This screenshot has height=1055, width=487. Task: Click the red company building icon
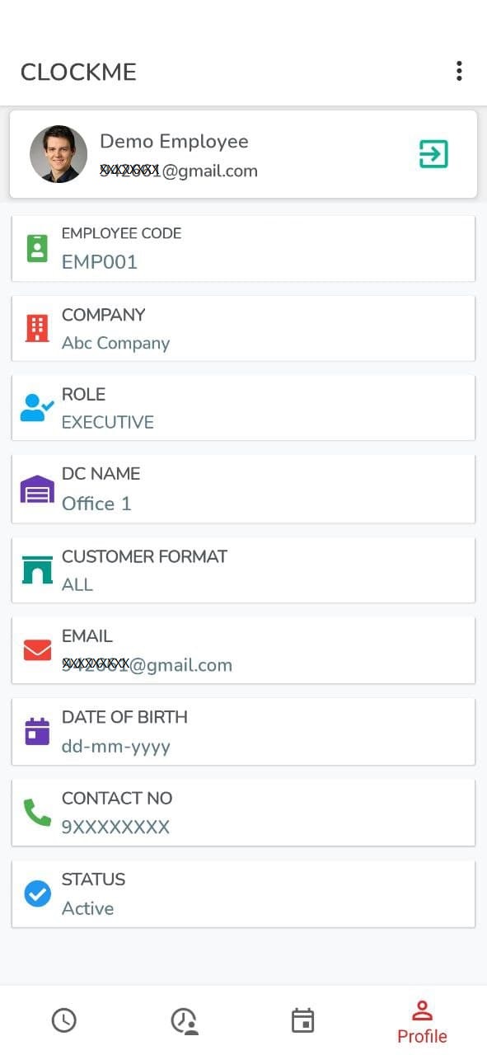(x=37, y=328)
